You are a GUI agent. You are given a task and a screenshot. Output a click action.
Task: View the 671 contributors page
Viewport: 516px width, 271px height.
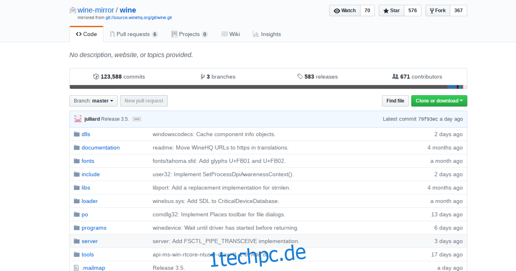click(x=417, y=77)
